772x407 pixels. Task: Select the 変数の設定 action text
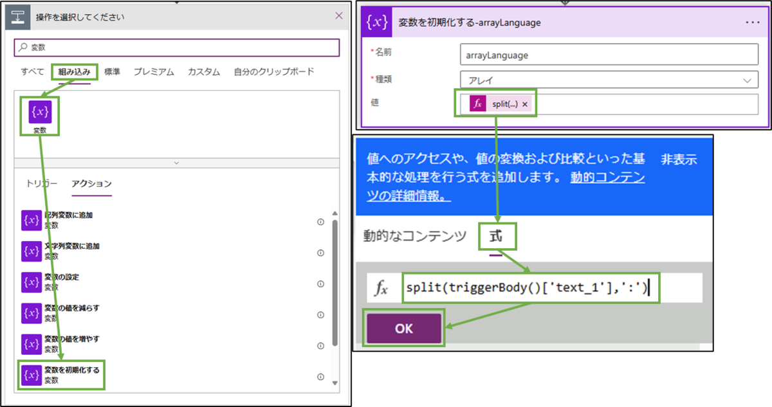tap(62, 277)
